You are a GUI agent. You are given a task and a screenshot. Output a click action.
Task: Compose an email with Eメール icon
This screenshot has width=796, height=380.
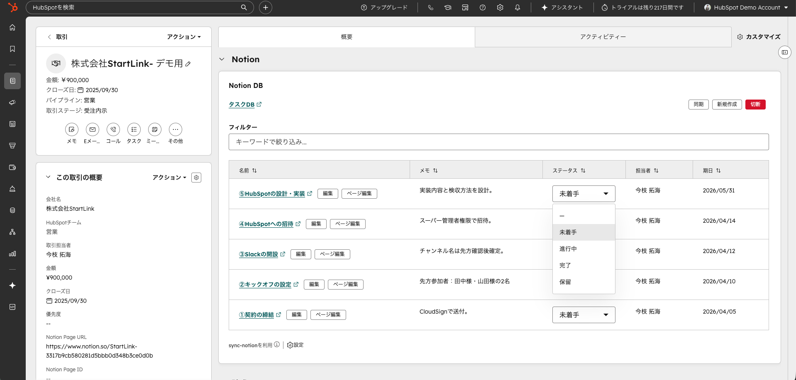coord(93,129)
